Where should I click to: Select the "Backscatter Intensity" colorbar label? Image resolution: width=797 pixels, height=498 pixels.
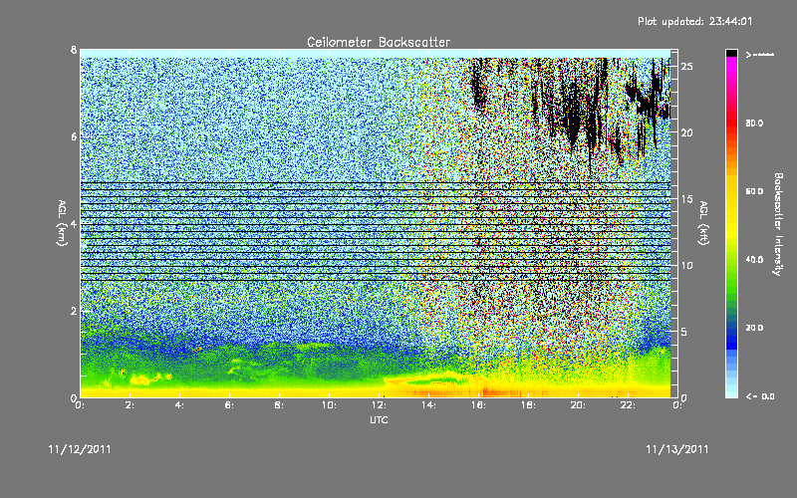point(777,224)
